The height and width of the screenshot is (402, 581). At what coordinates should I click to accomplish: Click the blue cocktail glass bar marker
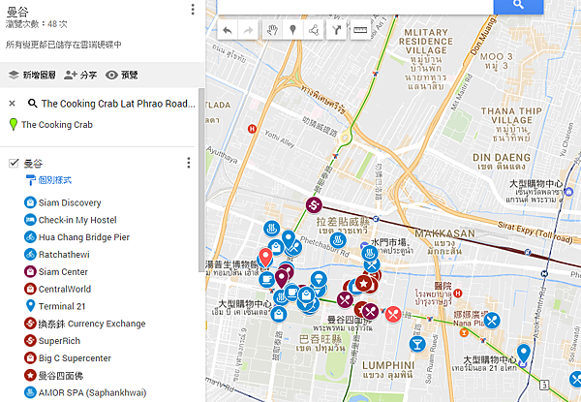click(417, 344)
